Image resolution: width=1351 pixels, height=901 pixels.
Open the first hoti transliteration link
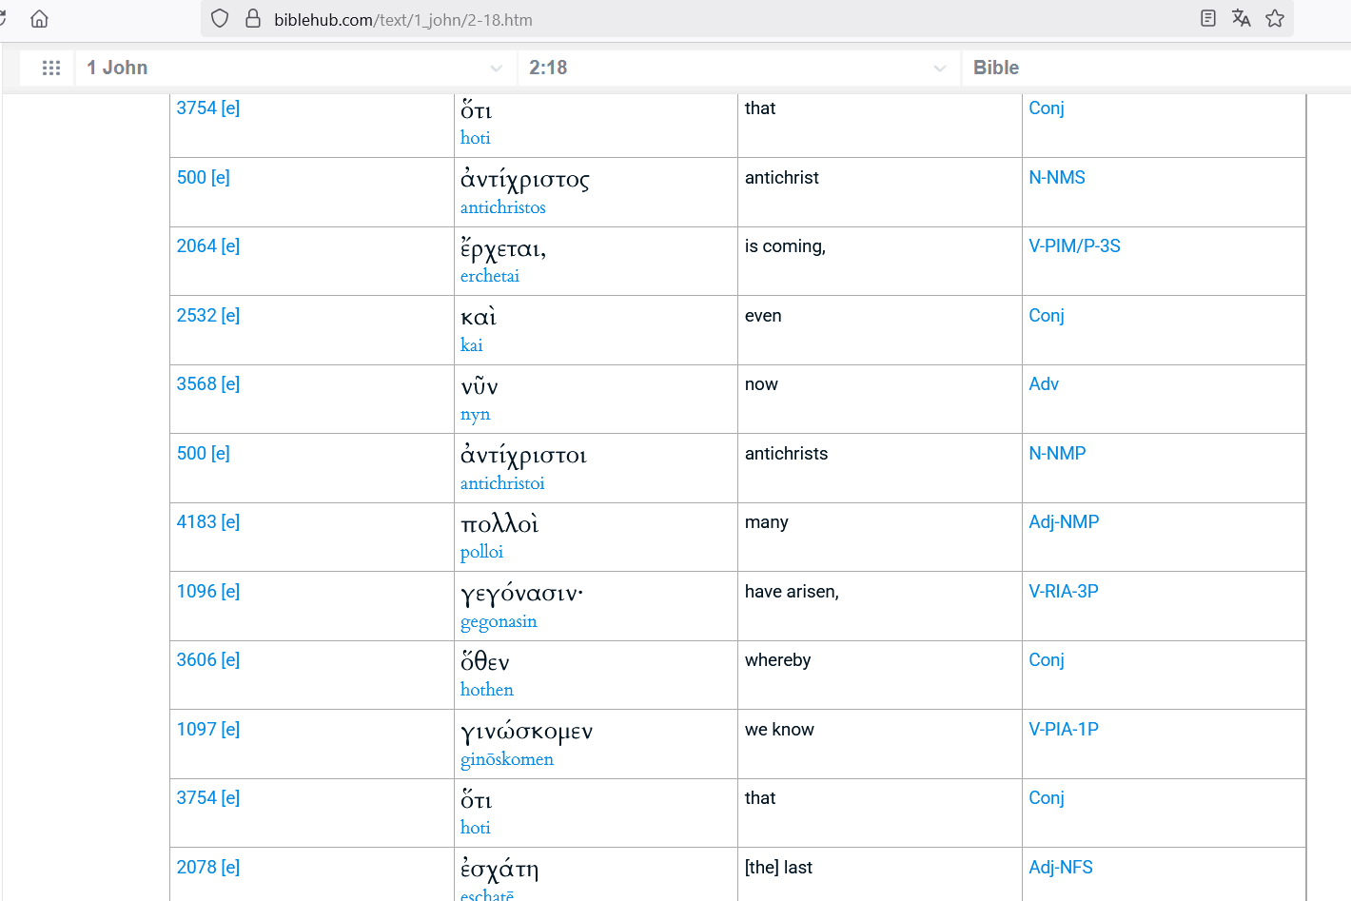click(x=476, y=138)
